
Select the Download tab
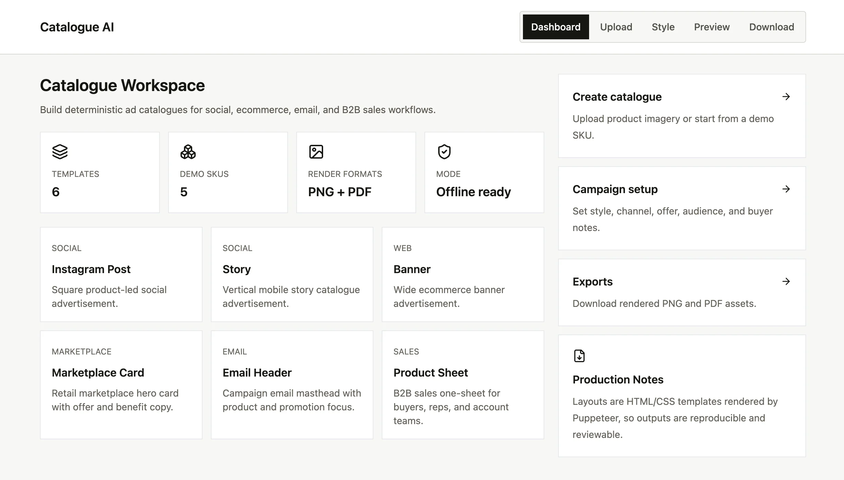coord(772,27)
